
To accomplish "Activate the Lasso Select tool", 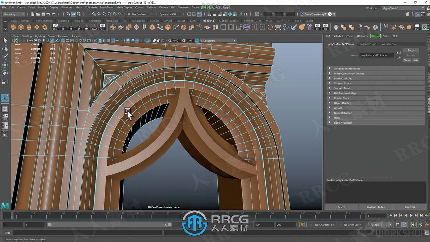I will 5,48.
